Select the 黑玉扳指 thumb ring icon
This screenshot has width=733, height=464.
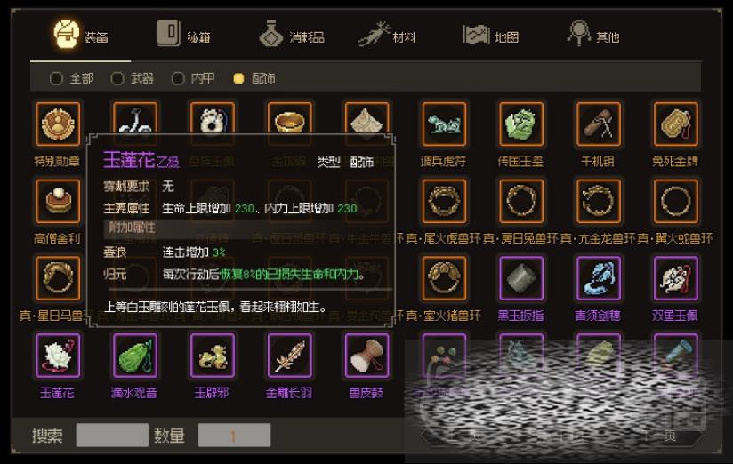pyautogui.click(x=521, y=278)
